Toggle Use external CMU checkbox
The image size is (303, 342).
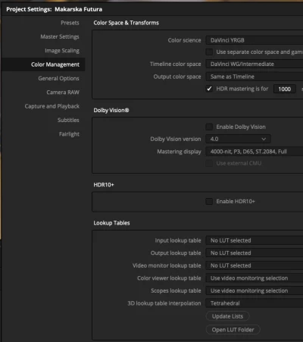click(209, 163)
